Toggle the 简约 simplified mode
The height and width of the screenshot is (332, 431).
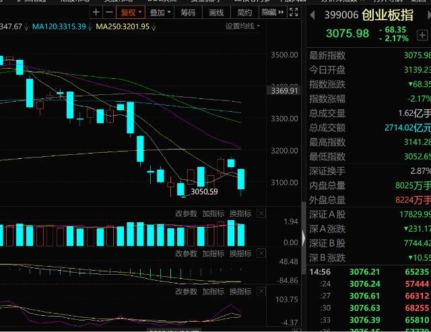(245, 12)
